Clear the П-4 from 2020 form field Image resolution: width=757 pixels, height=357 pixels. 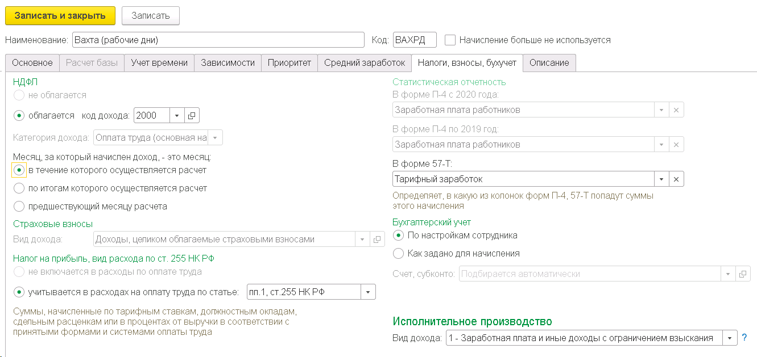(676, 110)
